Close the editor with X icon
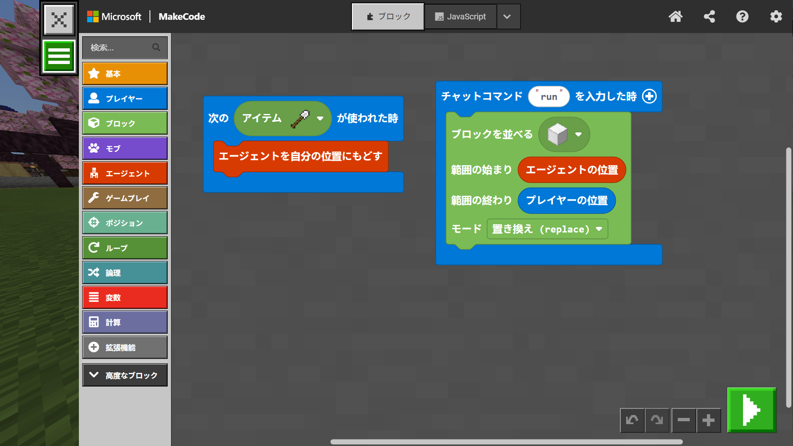The width and height of the screenshot is (793, 446). (59, 19)
